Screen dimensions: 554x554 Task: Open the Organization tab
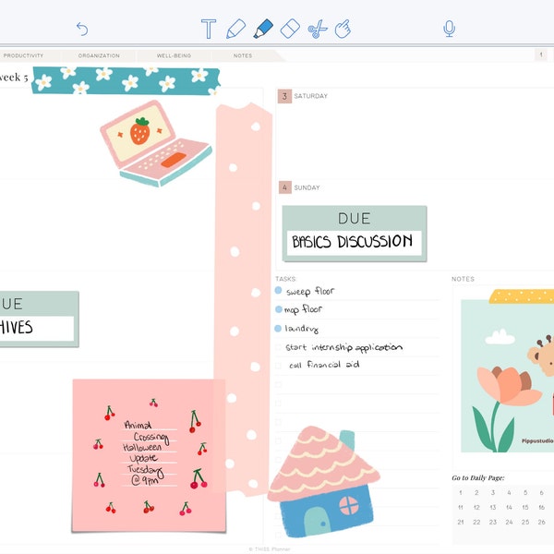[x=99, y=55]
